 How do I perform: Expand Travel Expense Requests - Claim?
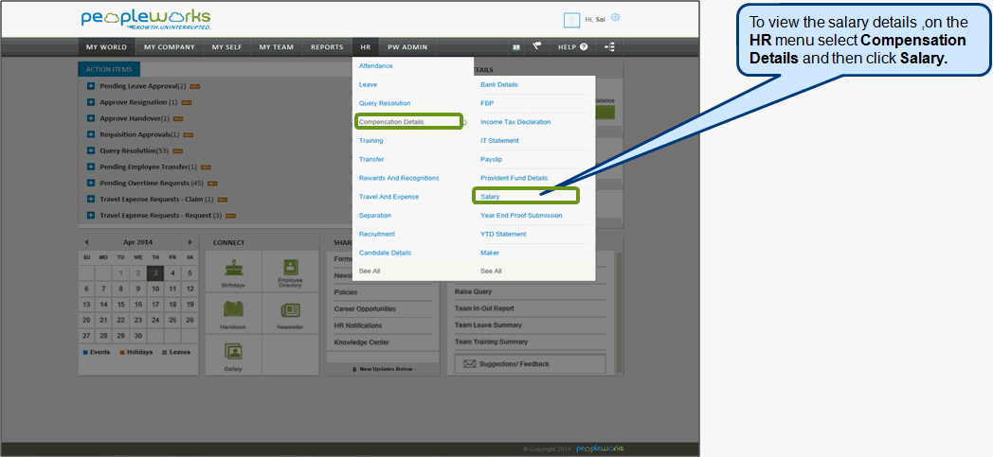(x=91, y=199)
